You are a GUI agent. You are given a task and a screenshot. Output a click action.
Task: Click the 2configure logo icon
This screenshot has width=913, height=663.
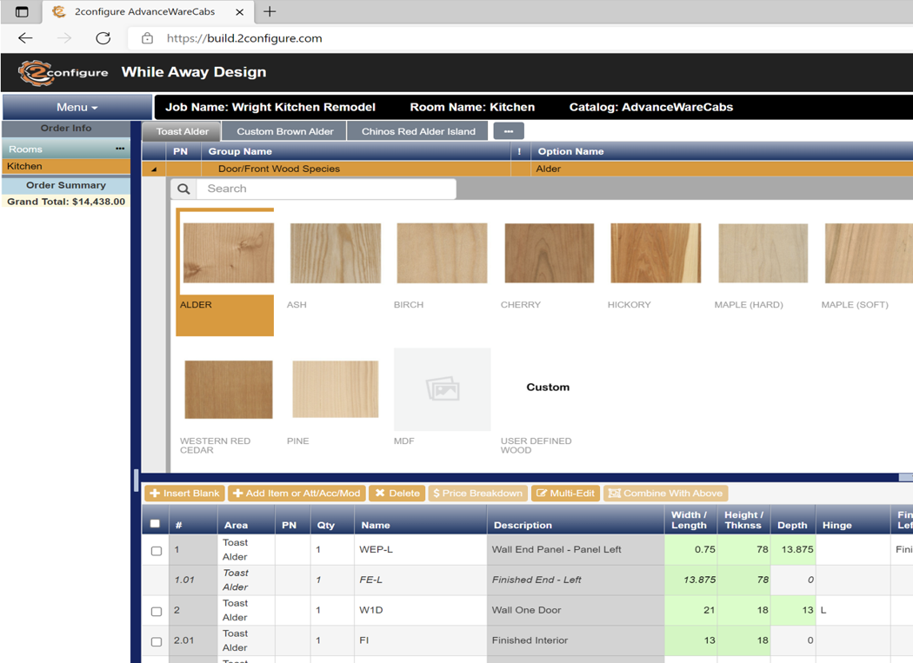36,73
